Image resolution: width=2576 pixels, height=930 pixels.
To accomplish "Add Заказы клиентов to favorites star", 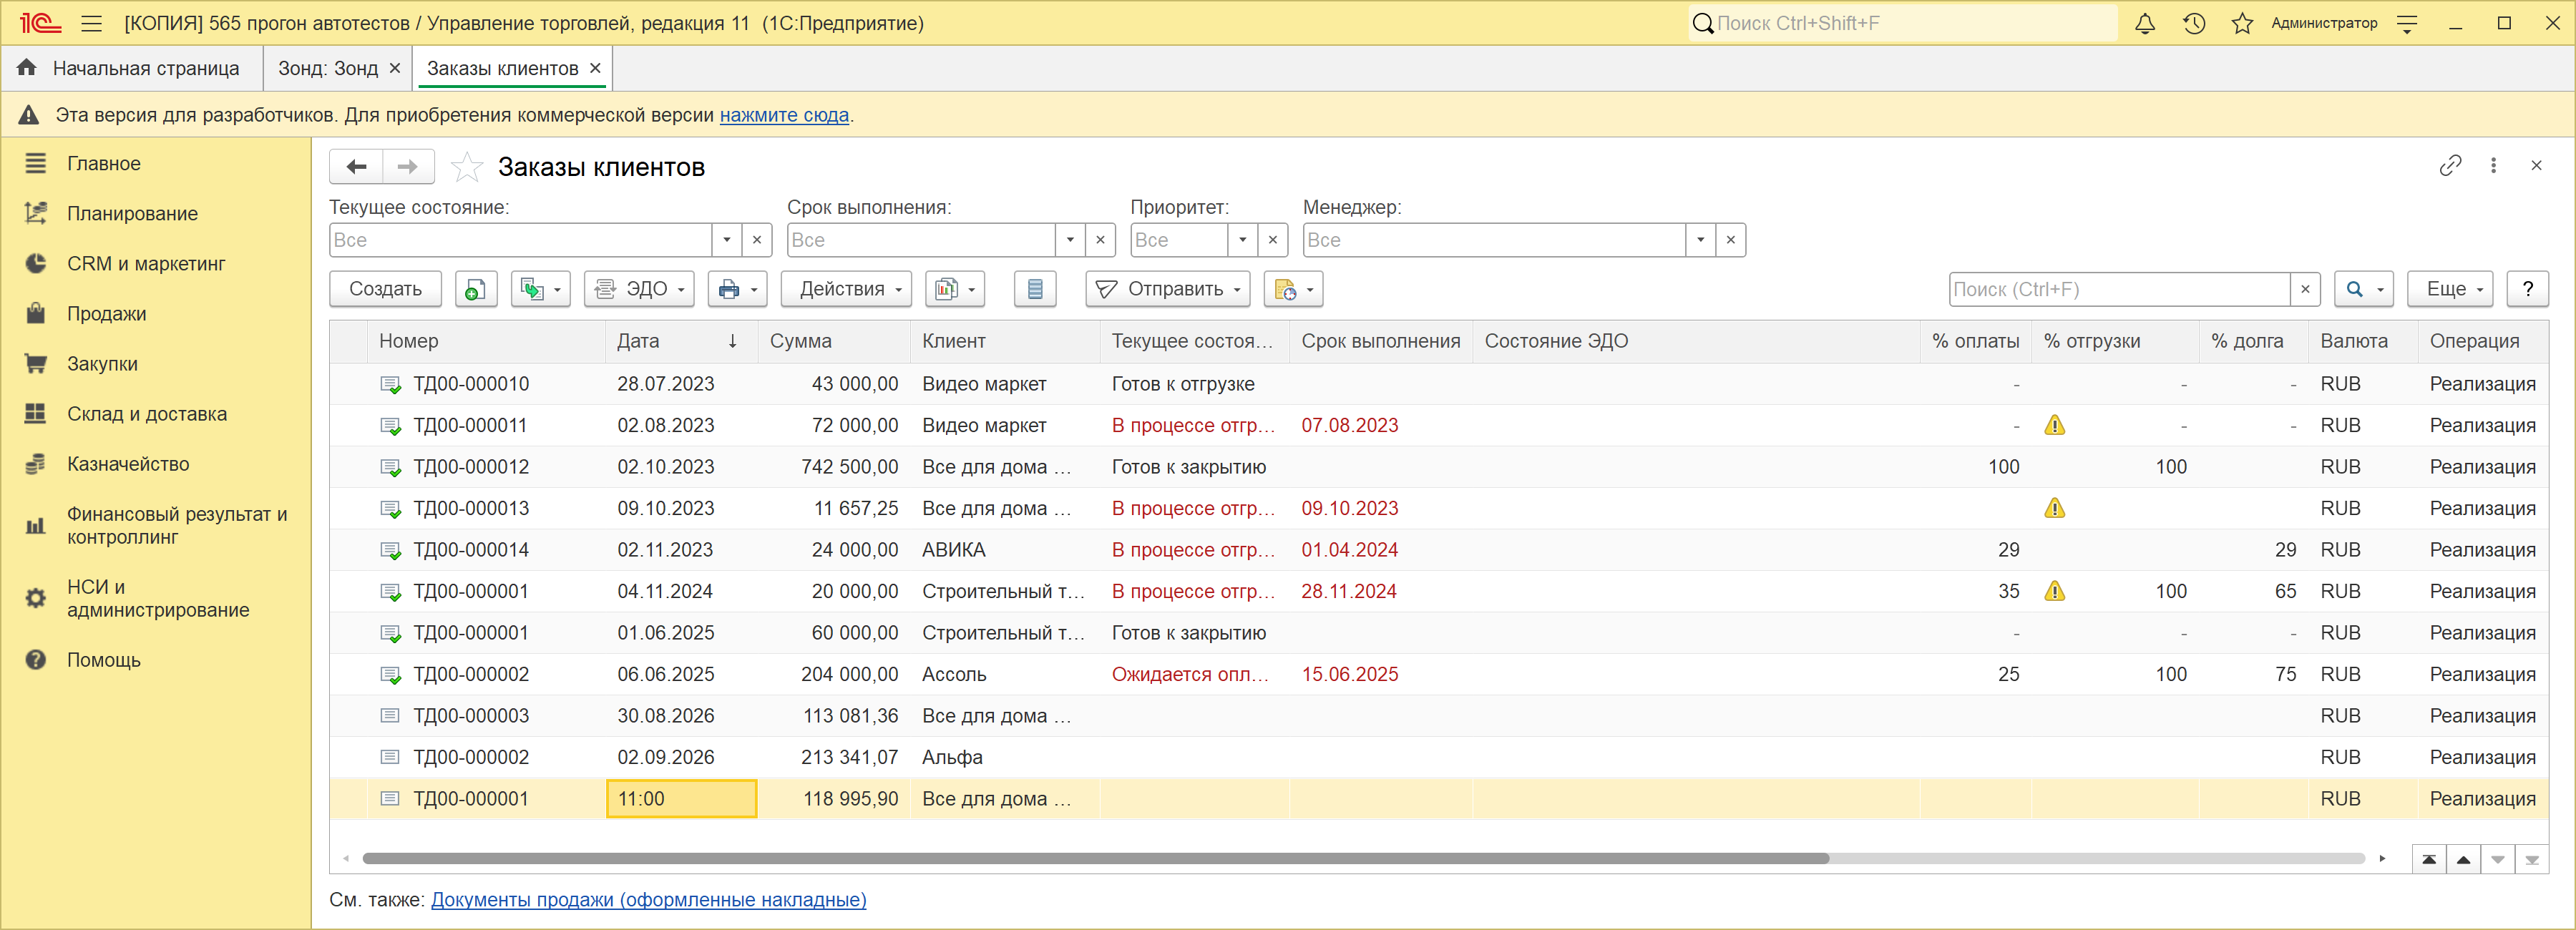I will point(466,167).
